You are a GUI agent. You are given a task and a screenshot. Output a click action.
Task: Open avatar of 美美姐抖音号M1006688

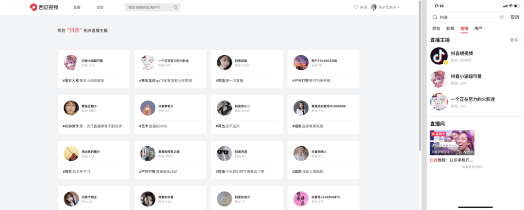coord(301,108)
